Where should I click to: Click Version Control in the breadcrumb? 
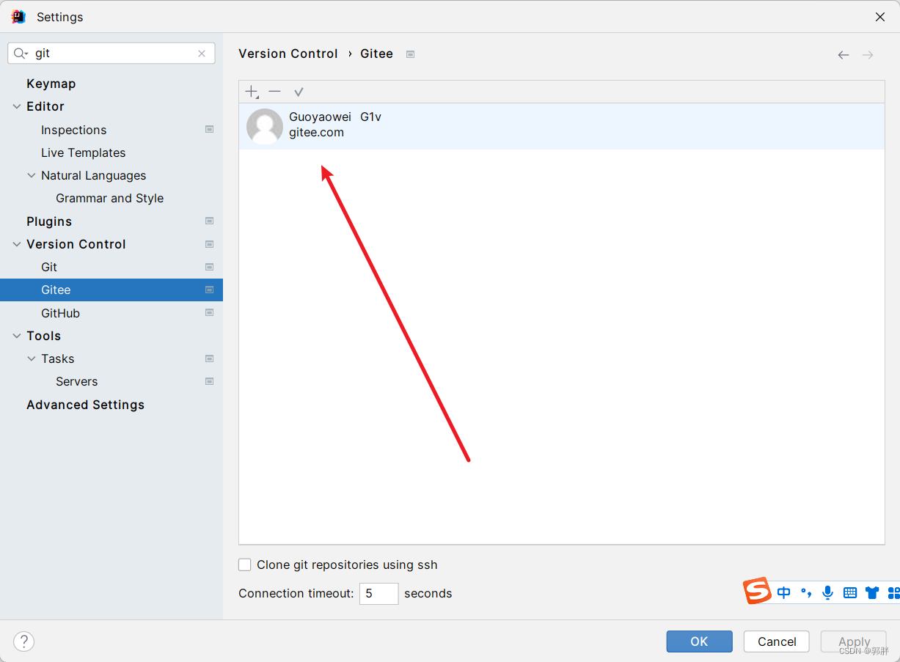[288, 54]
